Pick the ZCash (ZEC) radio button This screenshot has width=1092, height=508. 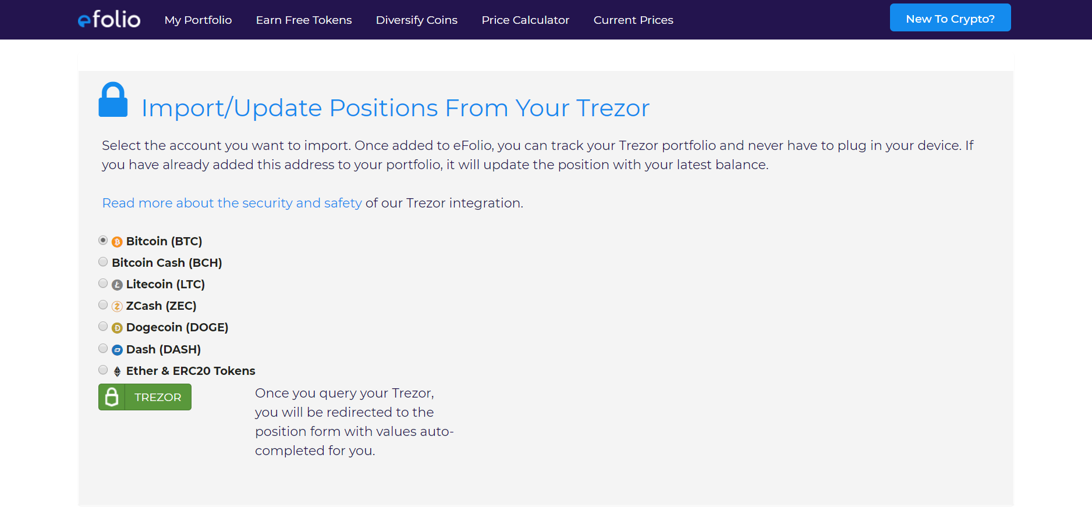(103, 305)
